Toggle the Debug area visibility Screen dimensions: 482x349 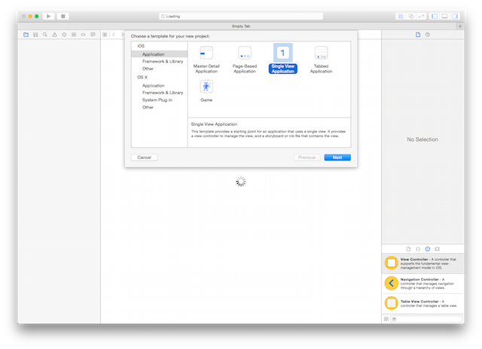click(444, 16)
